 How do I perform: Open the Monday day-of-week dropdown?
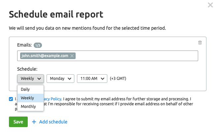60,79
